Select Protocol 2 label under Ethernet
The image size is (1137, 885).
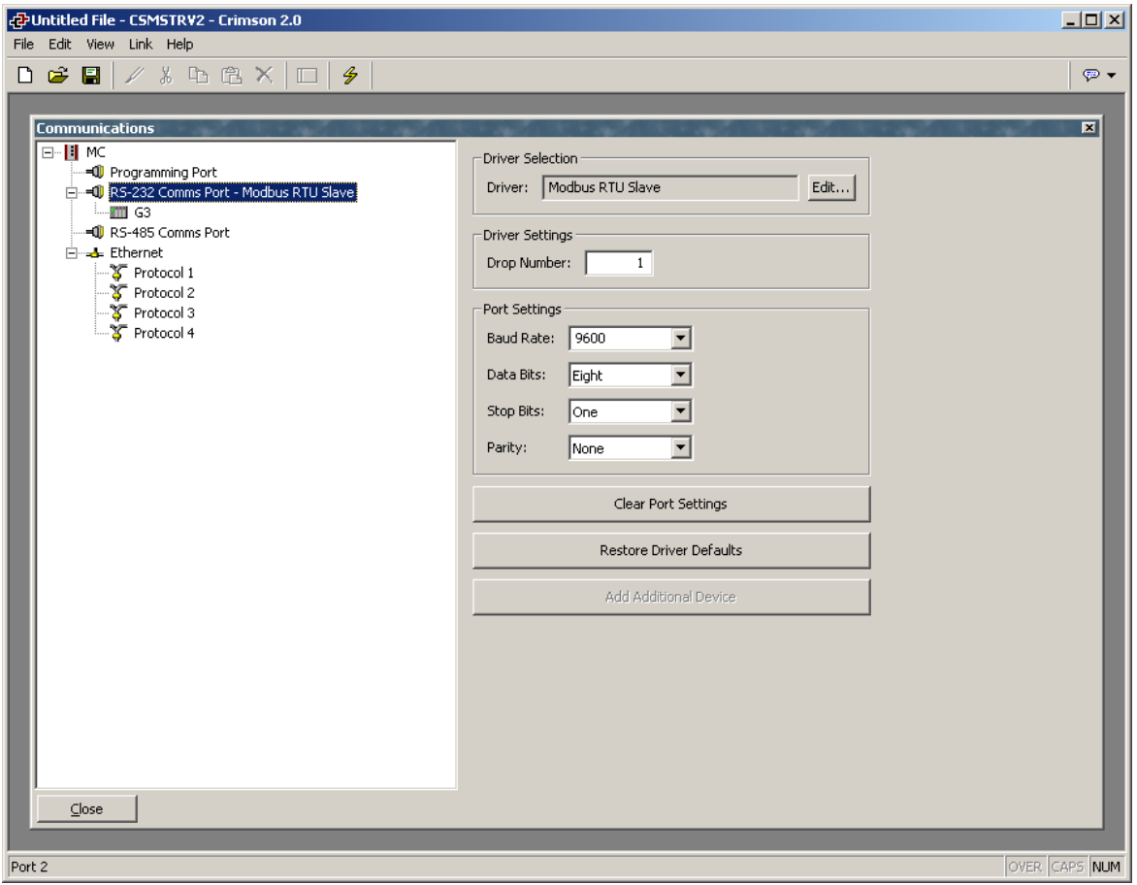click(164, 293)
